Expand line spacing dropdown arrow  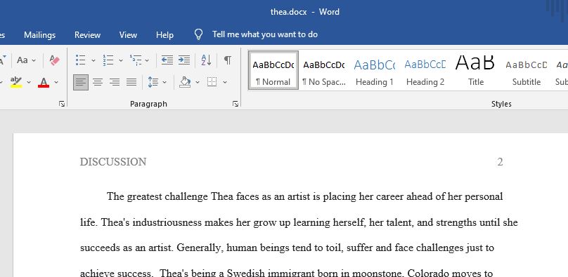point(164,82)
